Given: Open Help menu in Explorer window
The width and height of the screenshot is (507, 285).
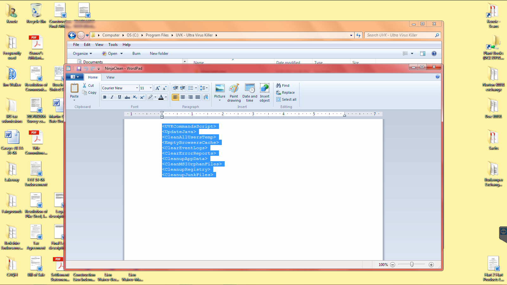Looking at the screenshot, I should [x=126, y=45].
